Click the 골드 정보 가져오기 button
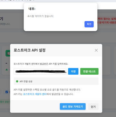The width and height of the screenshot is (116, 117). click(73, 107)
